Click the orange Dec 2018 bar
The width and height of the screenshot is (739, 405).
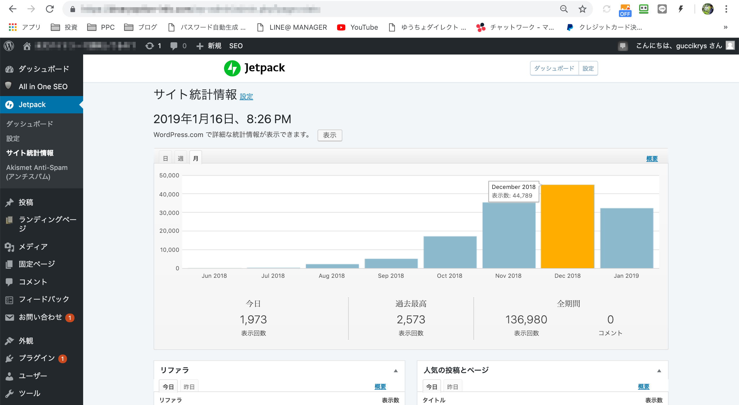click(x=567, y=226)
